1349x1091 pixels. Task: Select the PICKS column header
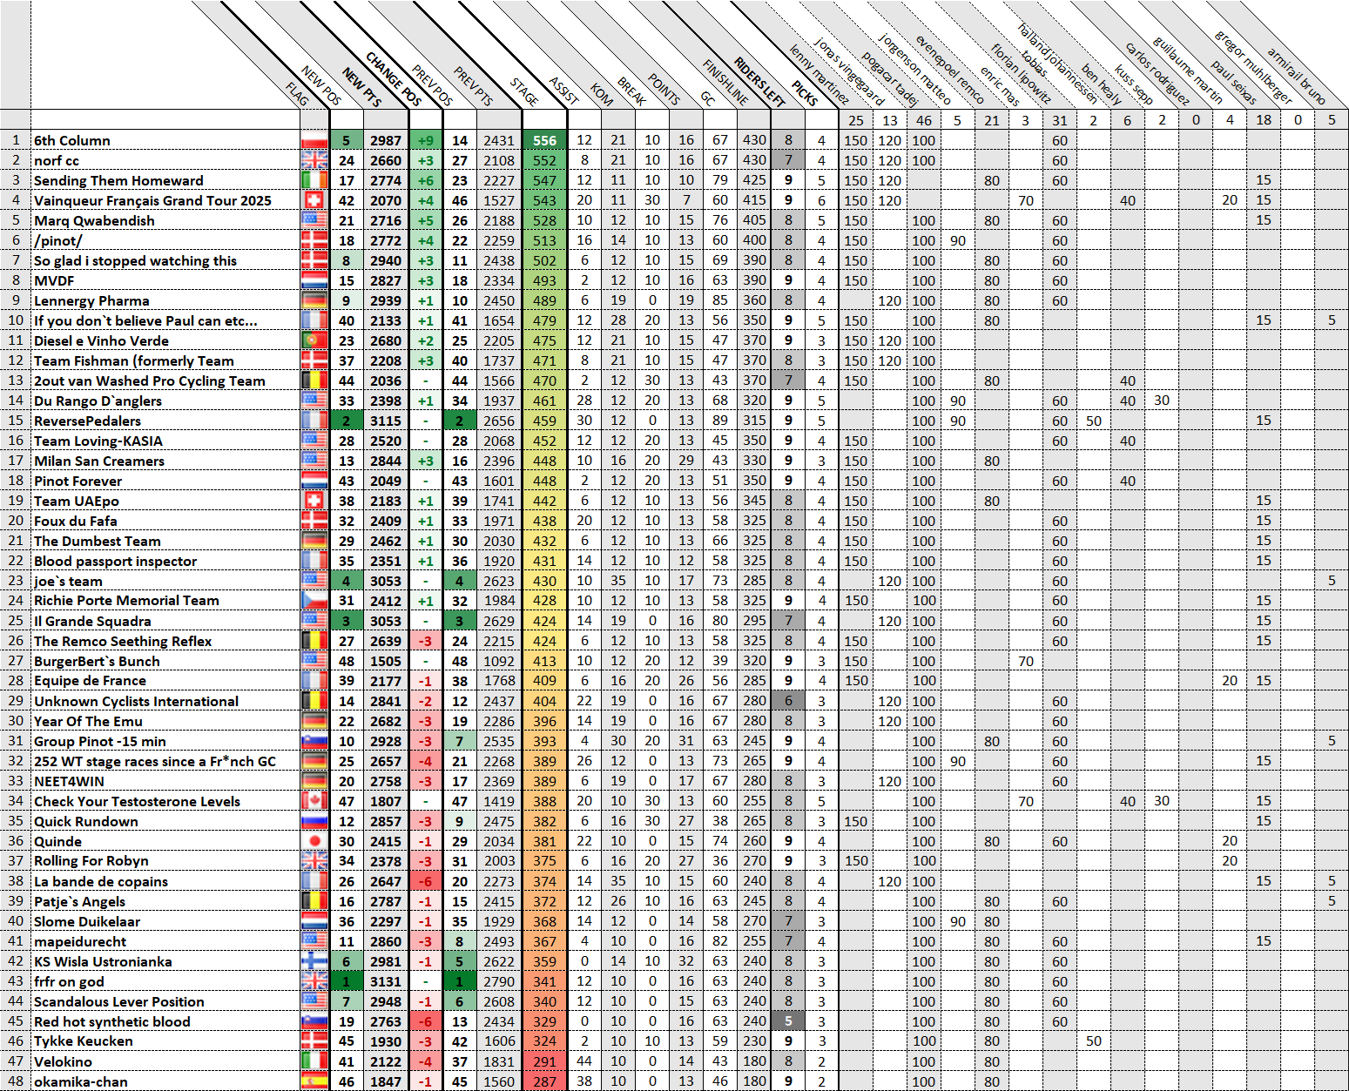coord(805,94)
